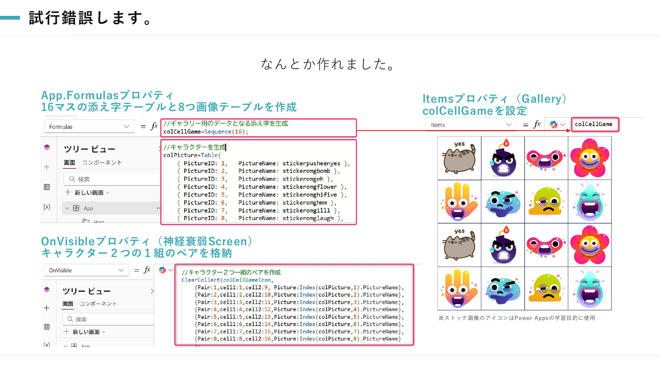Expand Copilot chevron in Items bar
Screen dimensions: 661x372
[563, 125]
